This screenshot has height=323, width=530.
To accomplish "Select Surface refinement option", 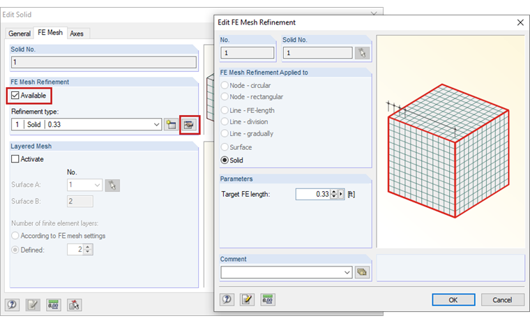I will coord(225,147).
